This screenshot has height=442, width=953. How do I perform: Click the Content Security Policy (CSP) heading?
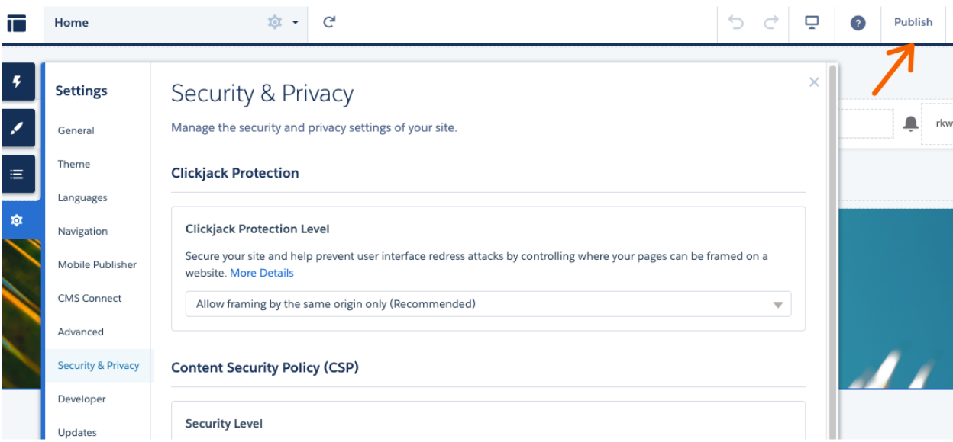click(265, 367)
